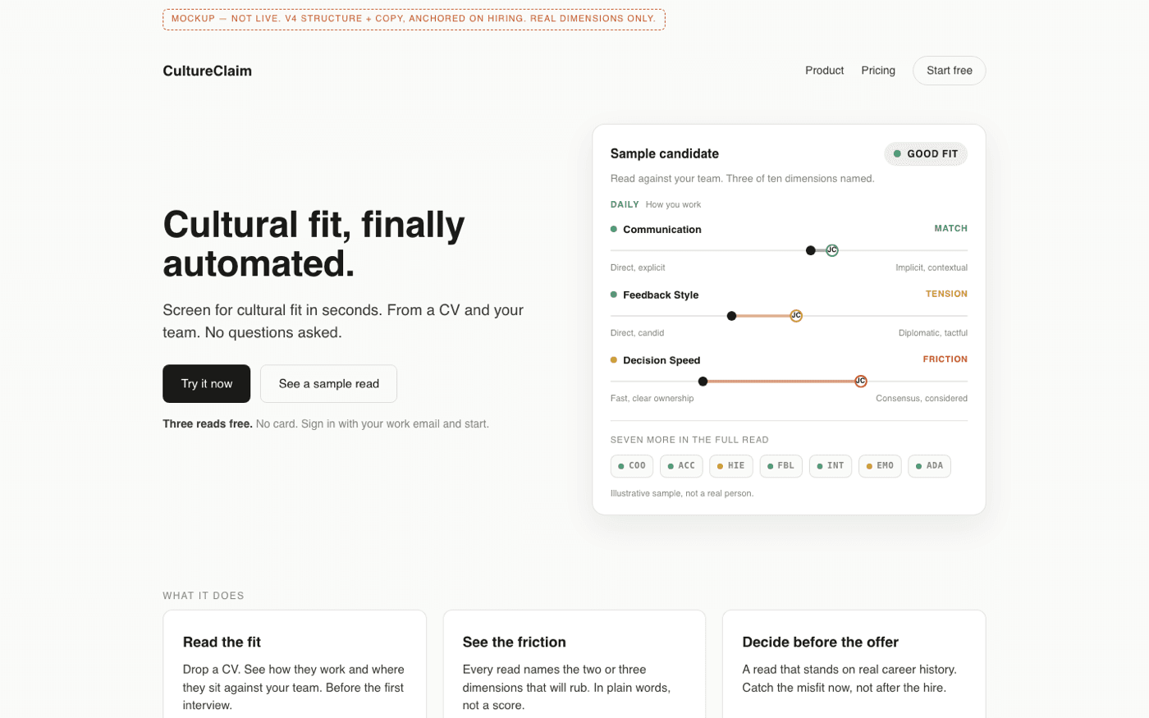This screenshot has height=718, width=1149.
Task: Click the DAILY section label
Action: tap(625, 204)
